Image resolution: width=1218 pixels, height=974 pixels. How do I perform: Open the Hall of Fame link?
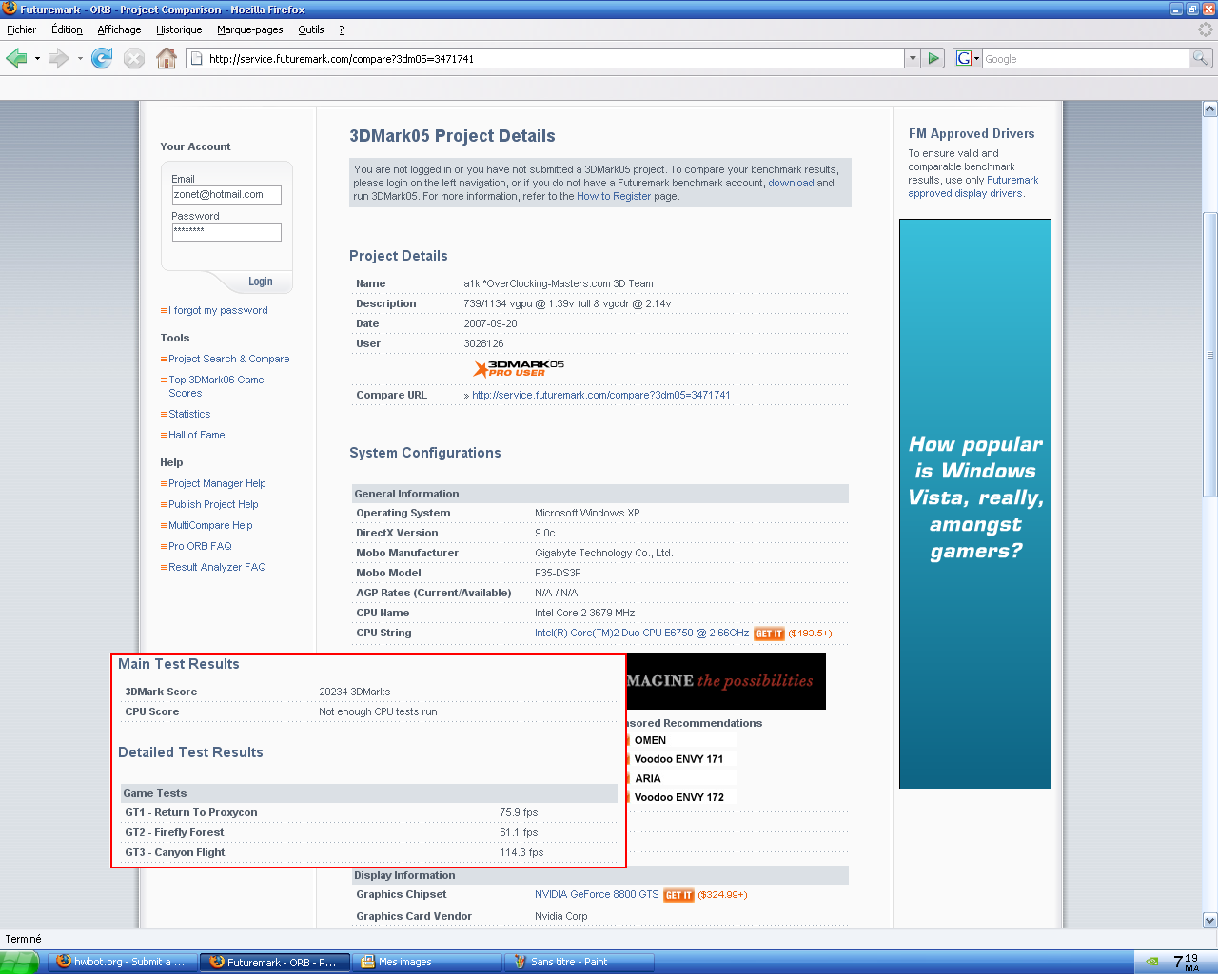(196, 435)
